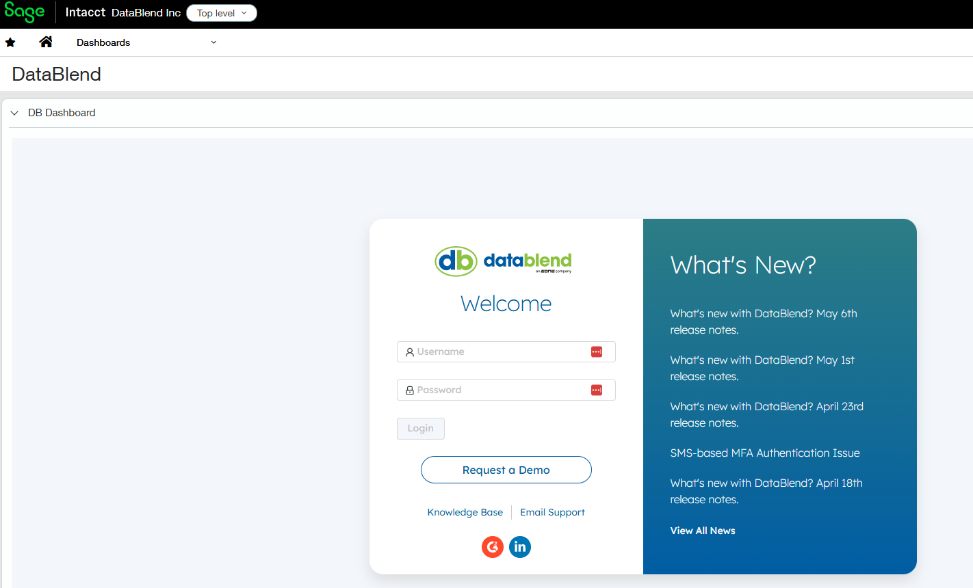Focus the Username field

(x=506, y=351)
